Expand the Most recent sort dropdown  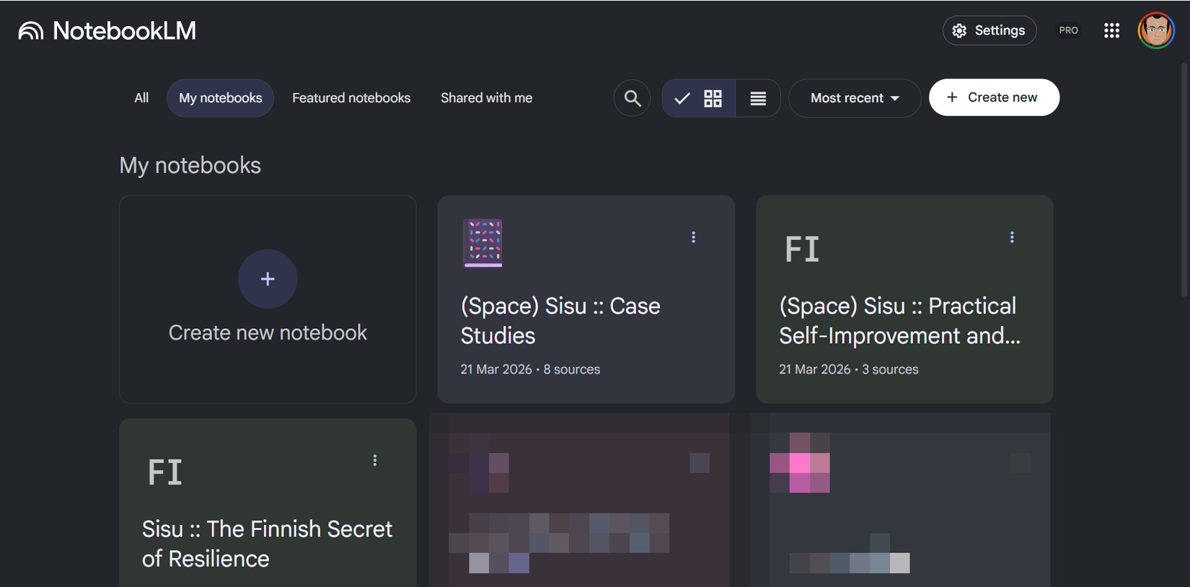click(x=855, y=98)
